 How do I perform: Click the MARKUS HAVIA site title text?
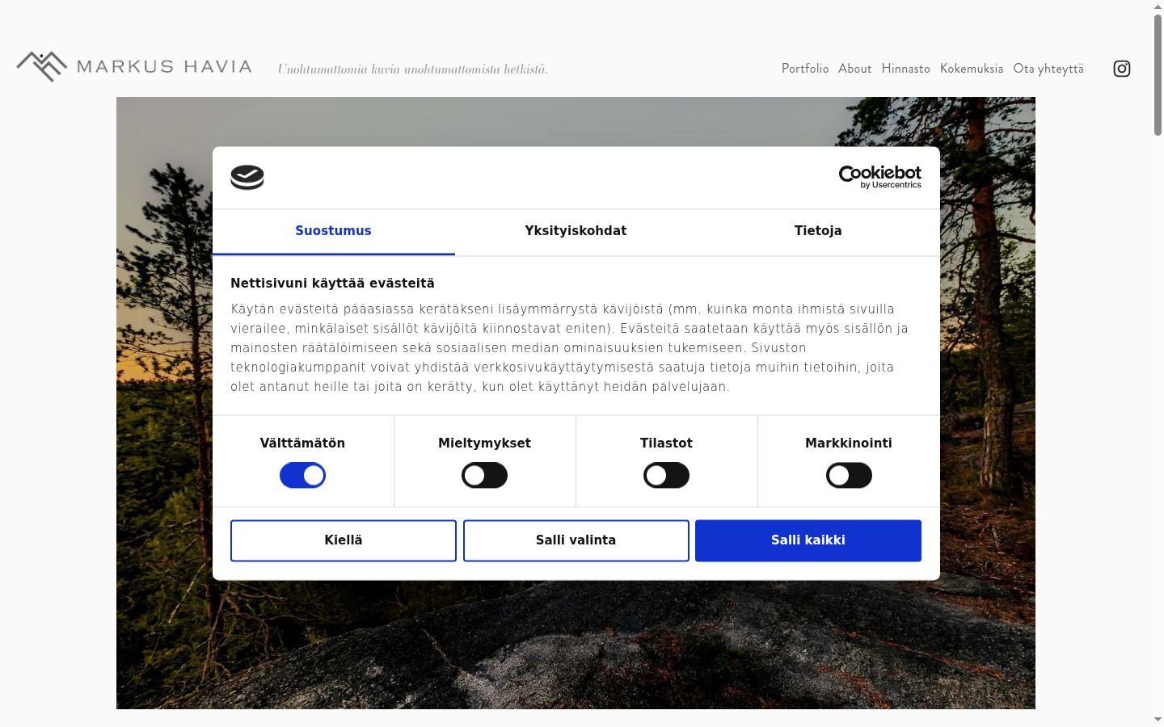pos(164,67)
